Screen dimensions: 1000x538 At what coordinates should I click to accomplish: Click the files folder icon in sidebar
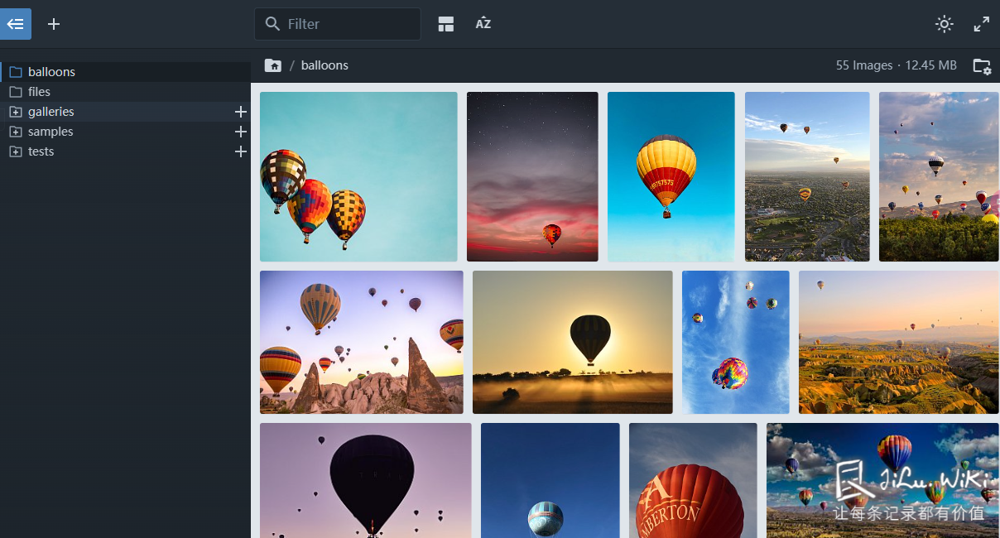click(x=15, y=92)
